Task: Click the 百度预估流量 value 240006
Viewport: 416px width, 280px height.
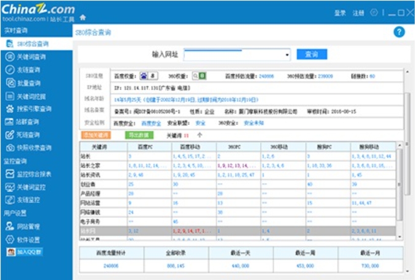Action: tap(266, 77)
